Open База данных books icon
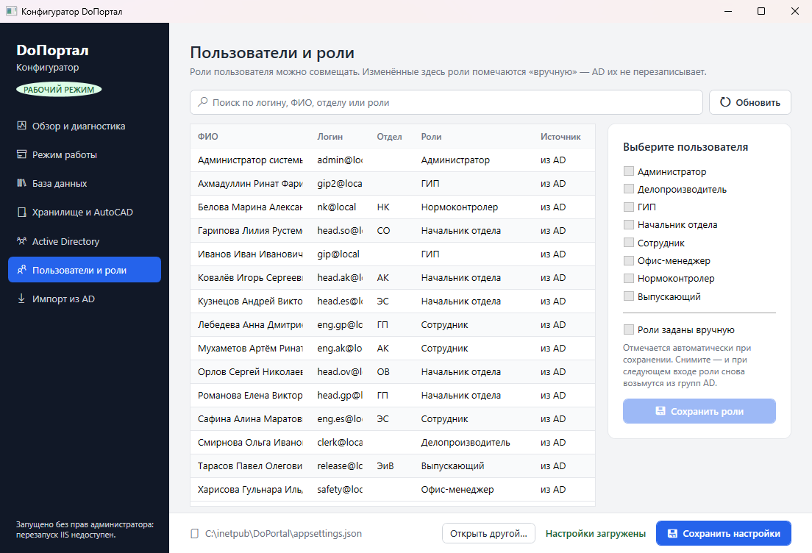 click(x=22, y=183)
